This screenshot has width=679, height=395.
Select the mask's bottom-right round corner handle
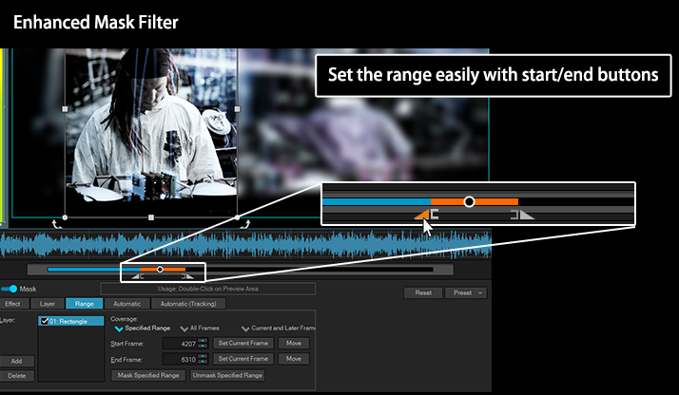(x=238, y=217)
